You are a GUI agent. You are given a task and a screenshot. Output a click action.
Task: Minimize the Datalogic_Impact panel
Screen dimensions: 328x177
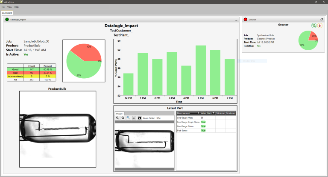point(236,20)
